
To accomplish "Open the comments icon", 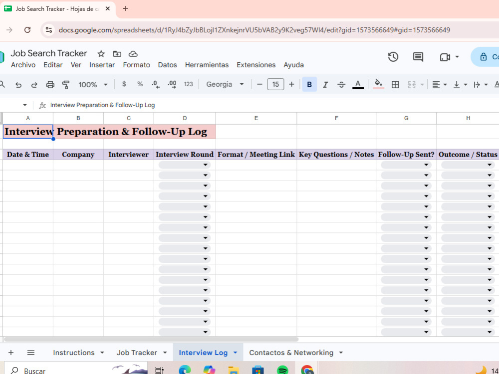I will (x=418, y=57).
